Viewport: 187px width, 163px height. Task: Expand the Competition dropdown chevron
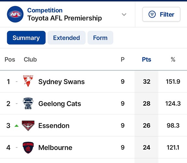(124, 14)
